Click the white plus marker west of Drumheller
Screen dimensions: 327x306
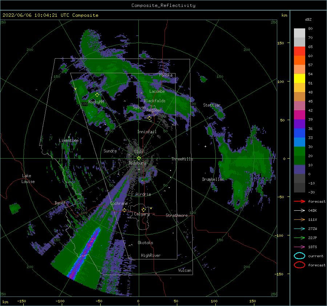click(x=205, y=146)
